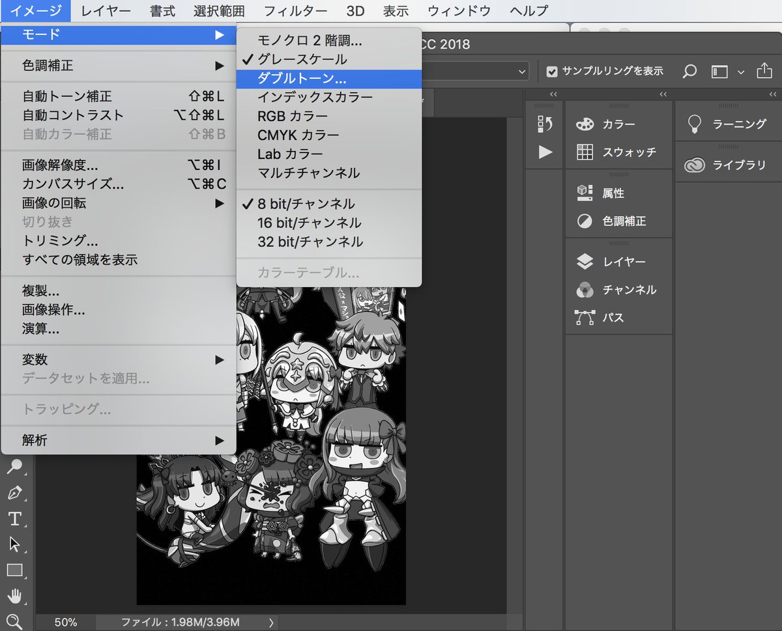Open the 3D menu
Image resolution: width=782 pixels, height=631 pixels.
coord(355,10)
